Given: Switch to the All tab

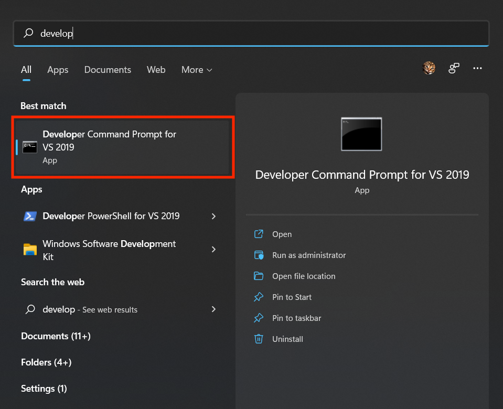Looking at the screenshot, I should coord(26,70).
